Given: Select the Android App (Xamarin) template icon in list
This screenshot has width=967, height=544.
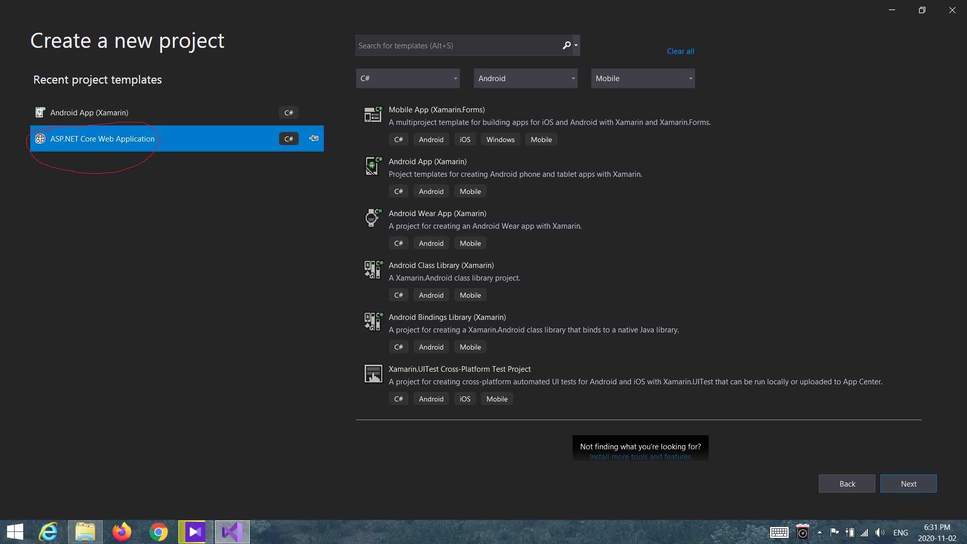Looking at the screenshot, I should (373, 166).
